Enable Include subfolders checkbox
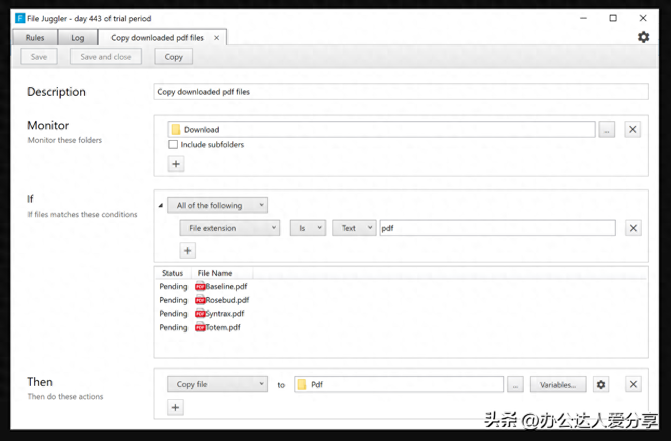Viewport: 671px width, 441px height. pyautogui.click(x=173, y=144)
